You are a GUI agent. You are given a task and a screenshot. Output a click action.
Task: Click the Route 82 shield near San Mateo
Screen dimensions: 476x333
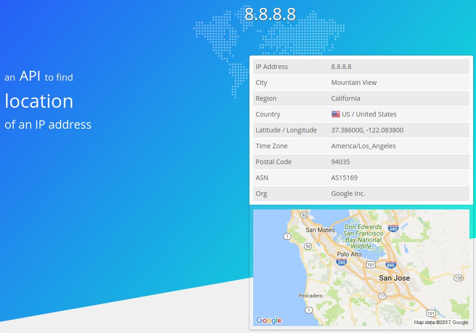[x=304, y=215]
